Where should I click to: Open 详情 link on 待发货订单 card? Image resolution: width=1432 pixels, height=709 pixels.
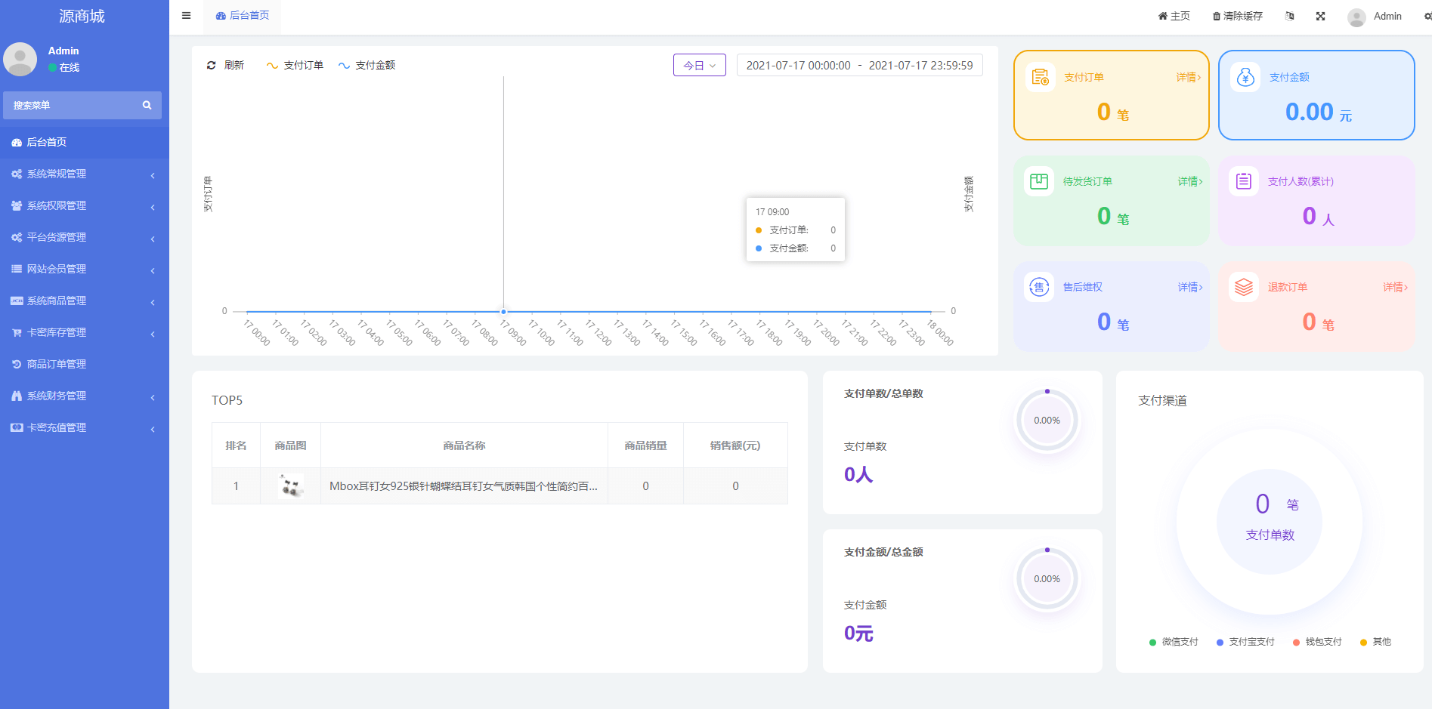pos(1189,182)
